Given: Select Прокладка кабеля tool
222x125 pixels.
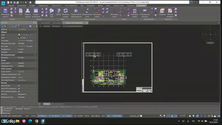Looking at the screenshot, I should tap(97, 13).
